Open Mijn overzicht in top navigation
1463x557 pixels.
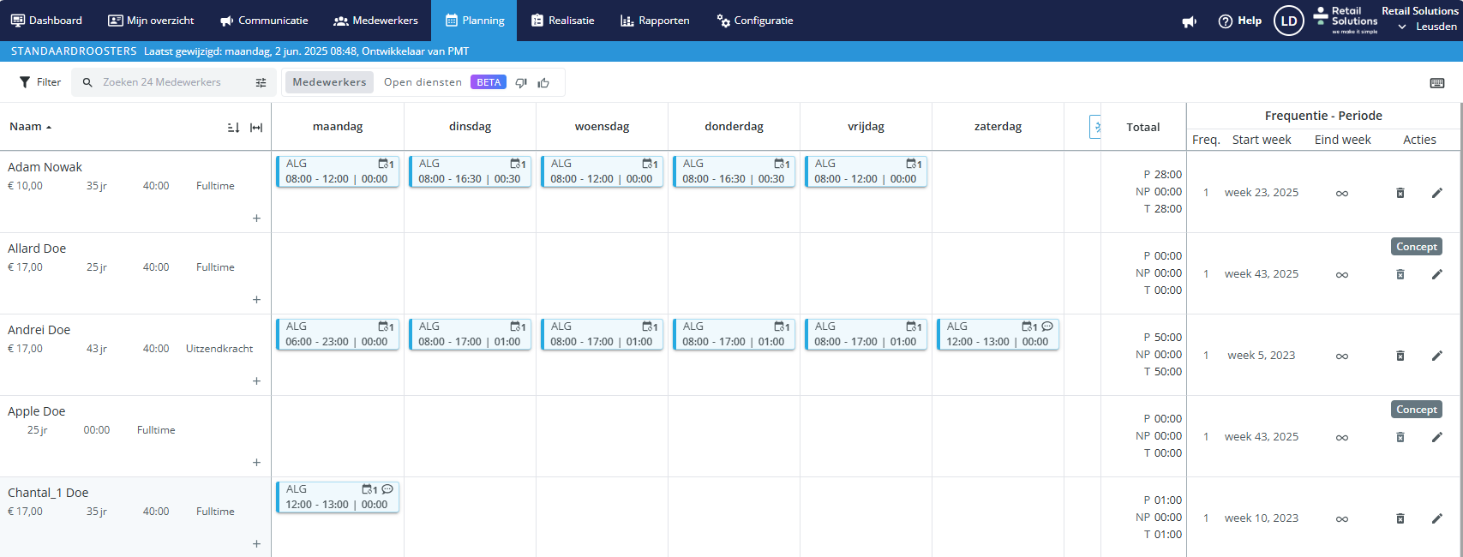coord(151,21)
